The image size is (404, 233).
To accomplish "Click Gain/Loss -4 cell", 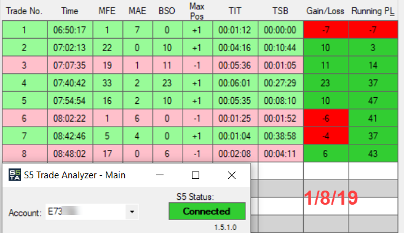I will tap(326, 136).
